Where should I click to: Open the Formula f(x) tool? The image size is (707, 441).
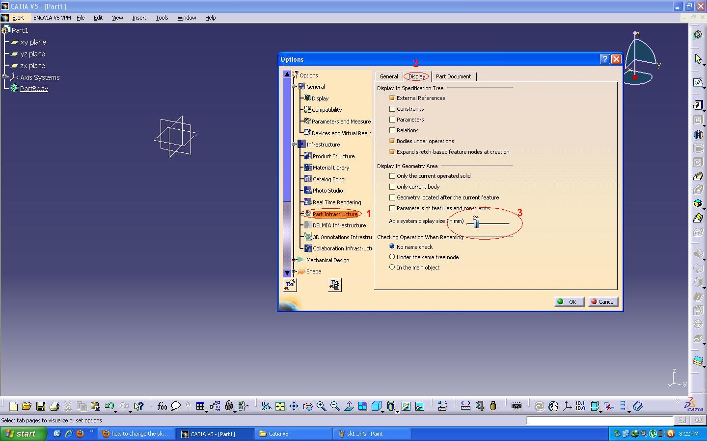point(162,406)
